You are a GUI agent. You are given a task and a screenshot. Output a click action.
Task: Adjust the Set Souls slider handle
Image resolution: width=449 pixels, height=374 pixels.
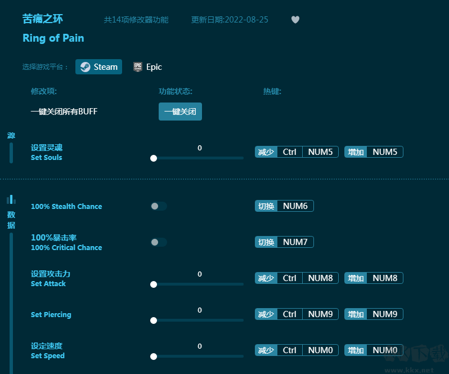(154, 158)
